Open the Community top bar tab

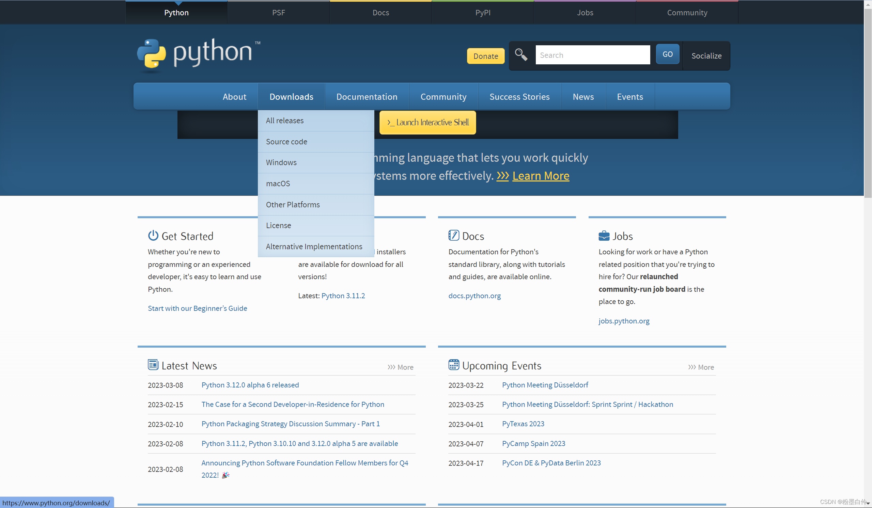pos(687,13)
